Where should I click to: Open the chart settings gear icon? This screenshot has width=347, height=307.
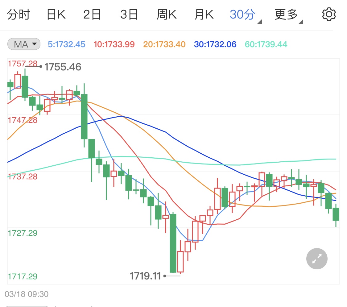329,15
